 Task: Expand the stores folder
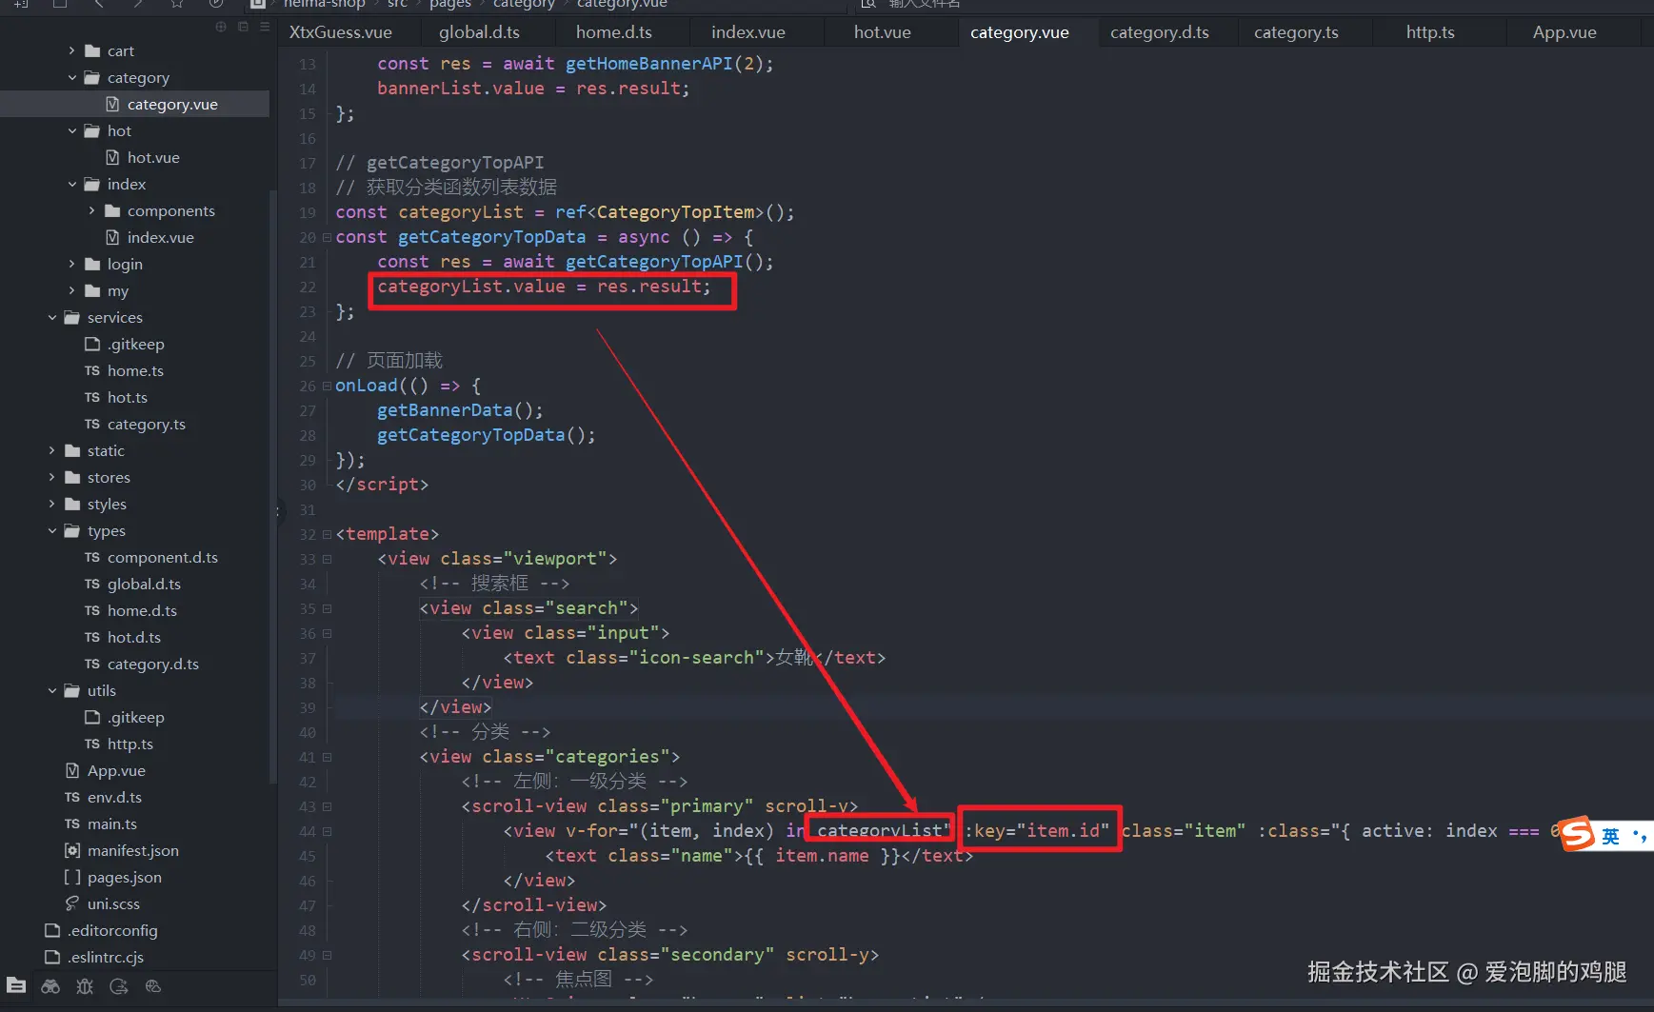click(51, 477)
